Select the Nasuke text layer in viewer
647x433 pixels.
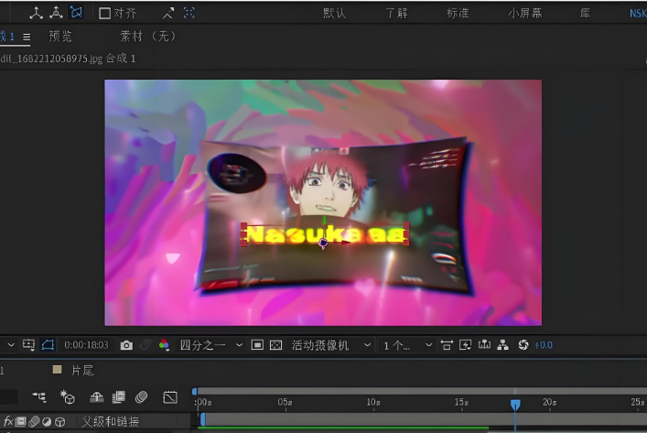click(325, 235)
